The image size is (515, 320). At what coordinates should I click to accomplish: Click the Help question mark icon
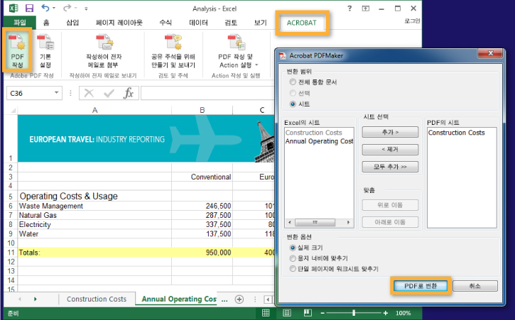pyautogui.click(x=349, y=9)
